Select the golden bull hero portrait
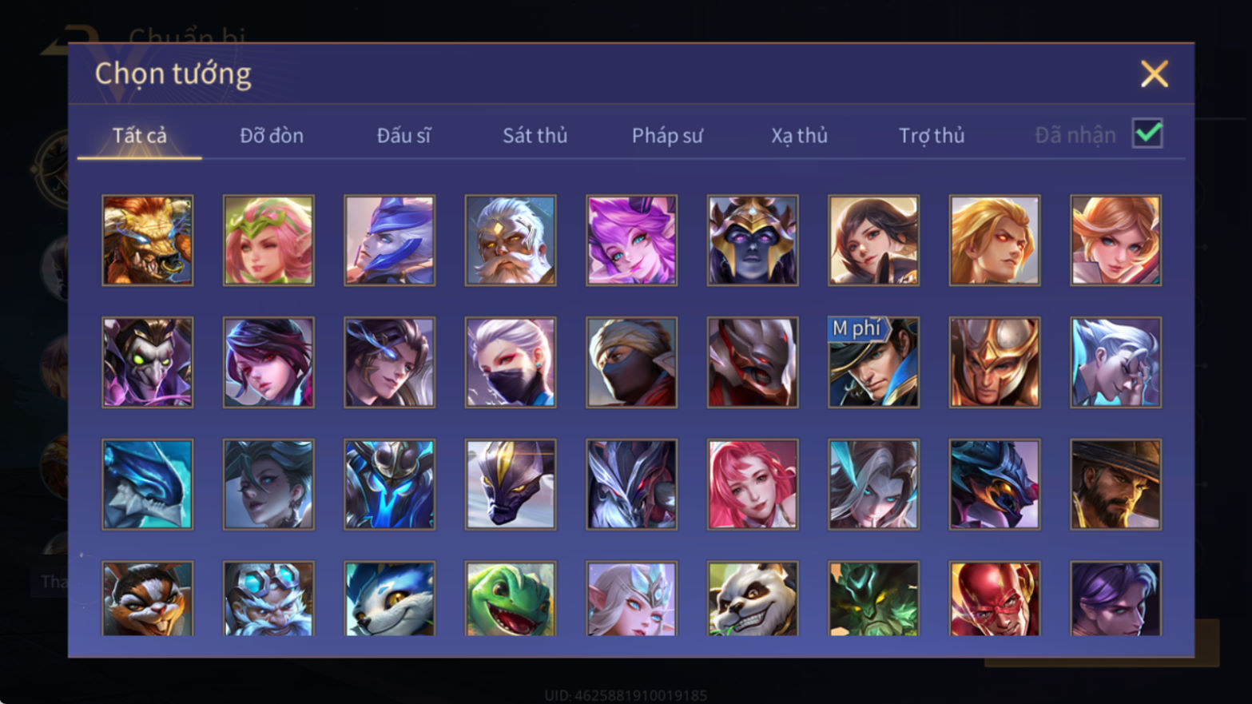The image size is (1252, 704). [x=148, y=241]
